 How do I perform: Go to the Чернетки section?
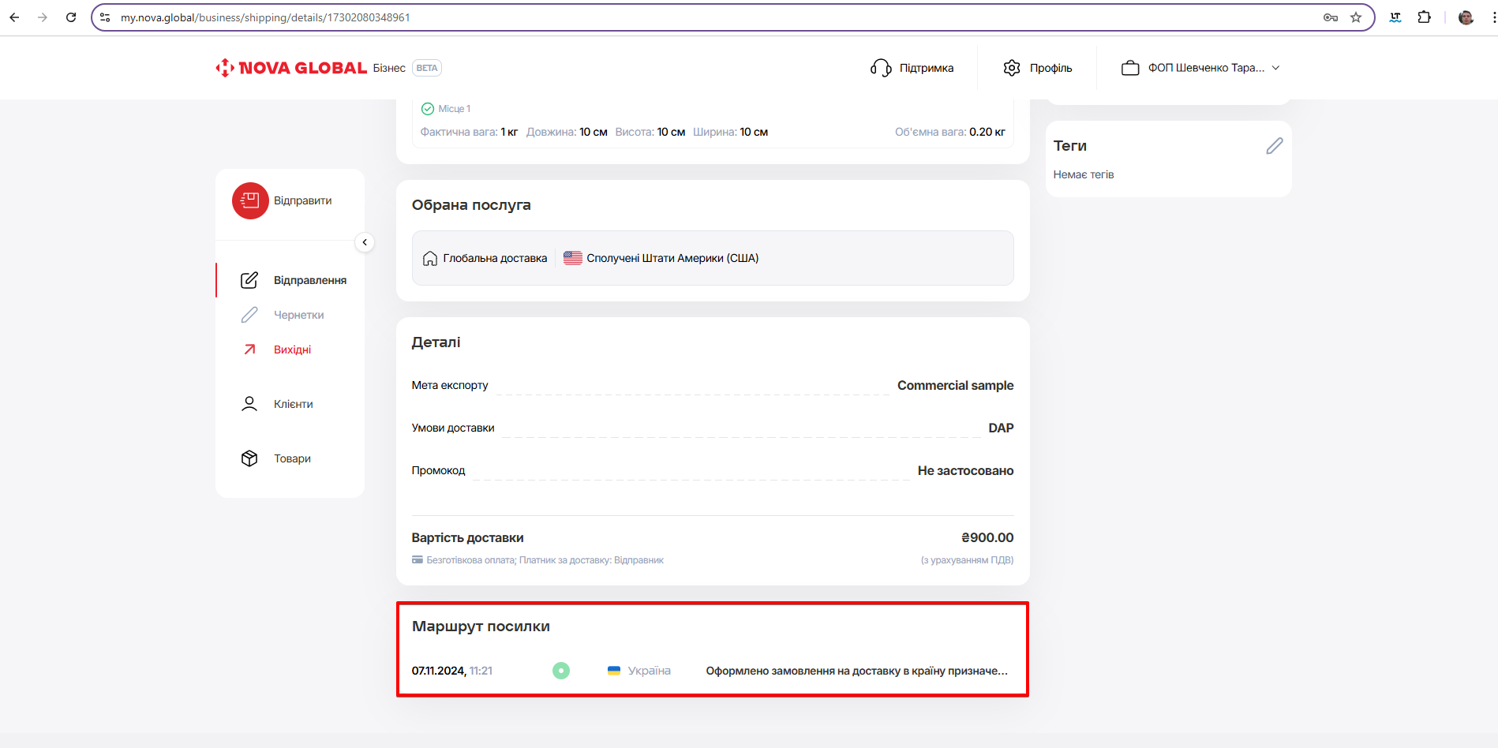tap(298, 315)
